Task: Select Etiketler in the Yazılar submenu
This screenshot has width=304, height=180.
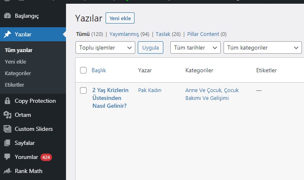Action: [x=14, y=85]
